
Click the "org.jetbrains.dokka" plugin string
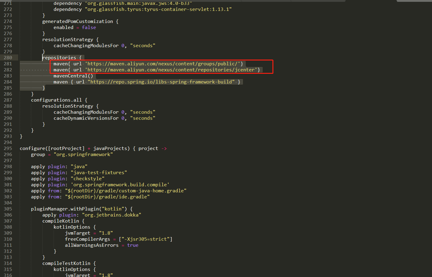point(111,215)
